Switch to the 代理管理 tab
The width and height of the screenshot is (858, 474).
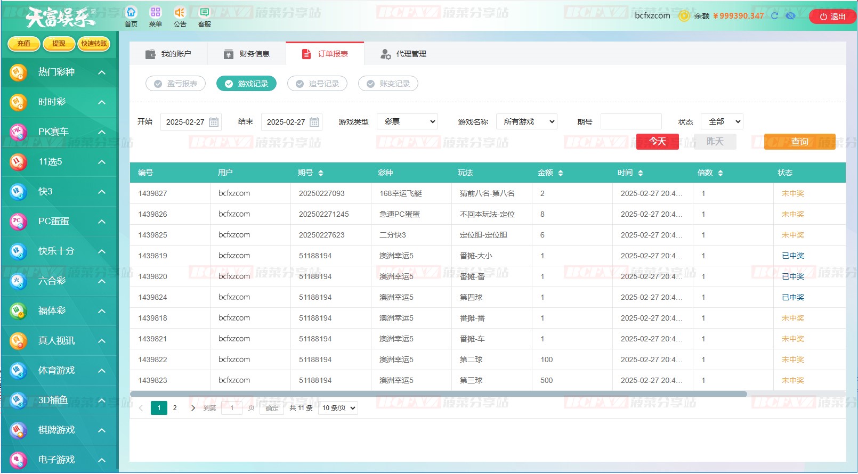click(403, 54)
